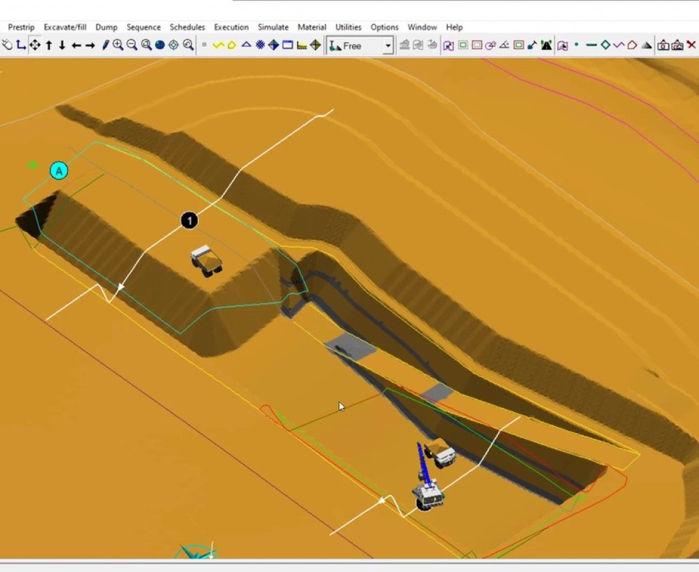Click the target crosshair icon
Screen dimensions: 699x572
(174, 45)
